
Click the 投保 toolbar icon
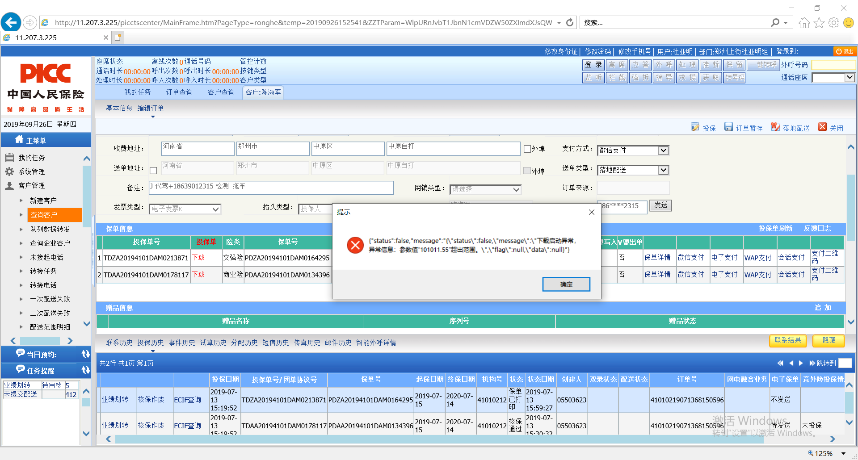(x=695, y=127)
